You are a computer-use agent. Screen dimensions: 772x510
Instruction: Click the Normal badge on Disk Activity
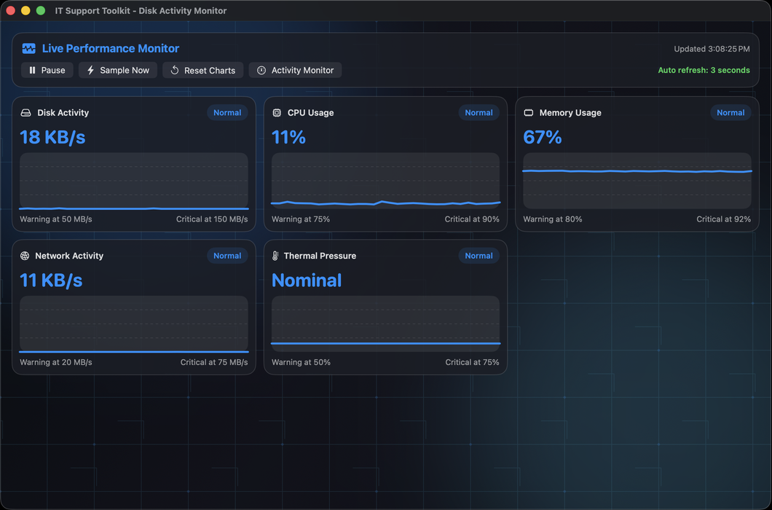click(x=227, y=113)
